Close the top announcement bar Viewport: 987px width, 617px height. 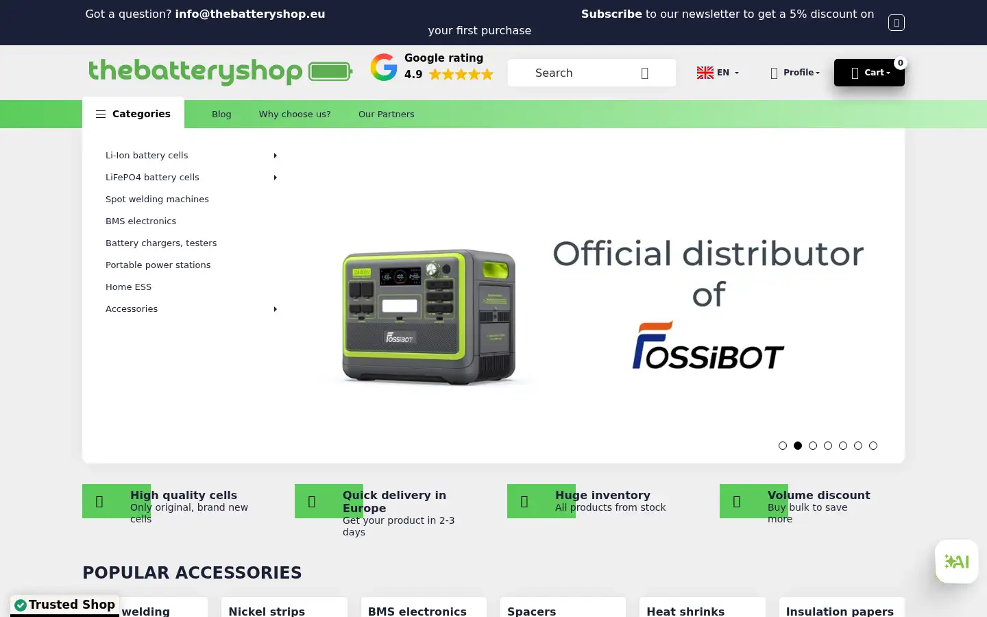(896, 23)
